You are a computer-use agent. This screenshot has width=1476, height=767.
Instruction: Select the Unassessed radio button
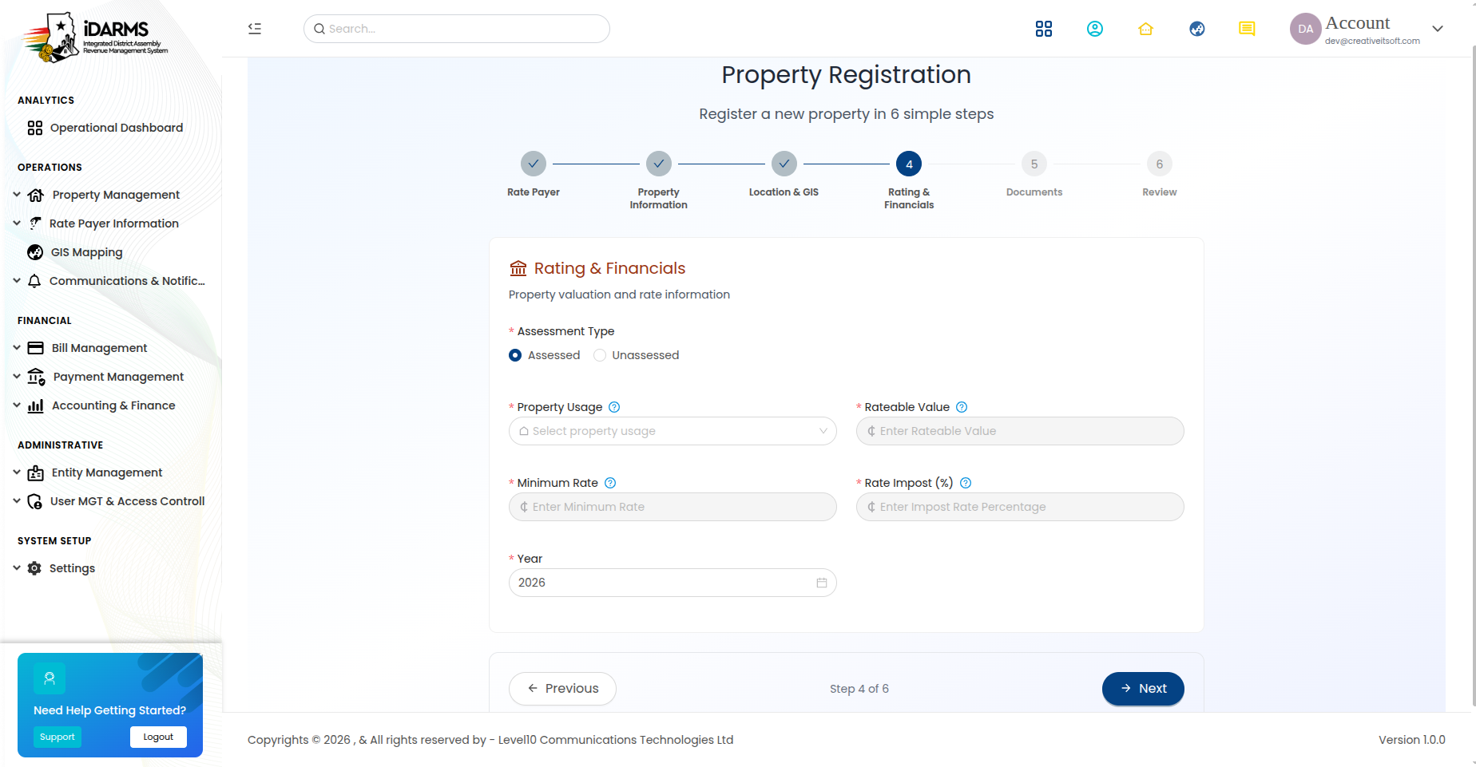click(600, 355)
